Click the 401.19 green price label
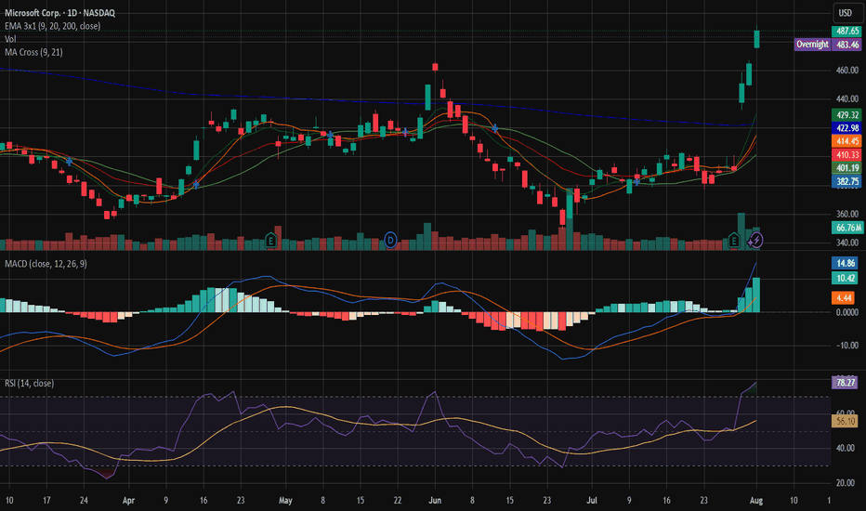The height and width of the screenshot is (511, 866). tap(847, 168)
